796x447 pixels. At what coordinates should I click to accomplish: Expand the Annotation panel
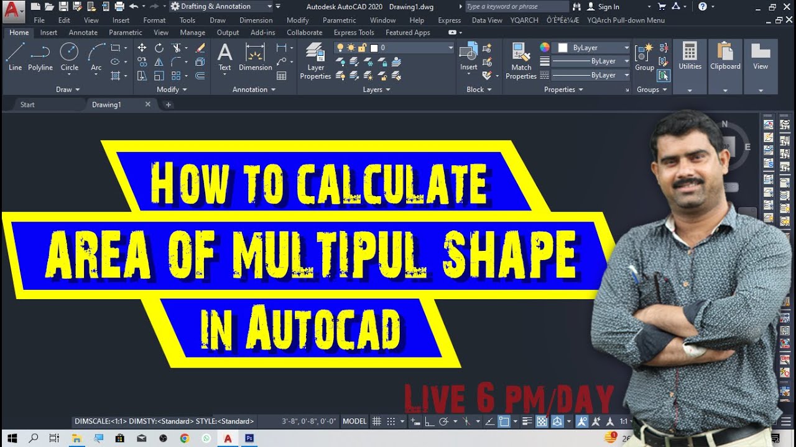(254, 89)
